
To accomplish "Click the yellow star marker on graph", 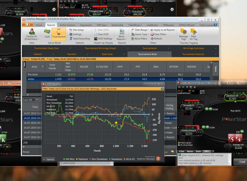I will click(116, 122).
